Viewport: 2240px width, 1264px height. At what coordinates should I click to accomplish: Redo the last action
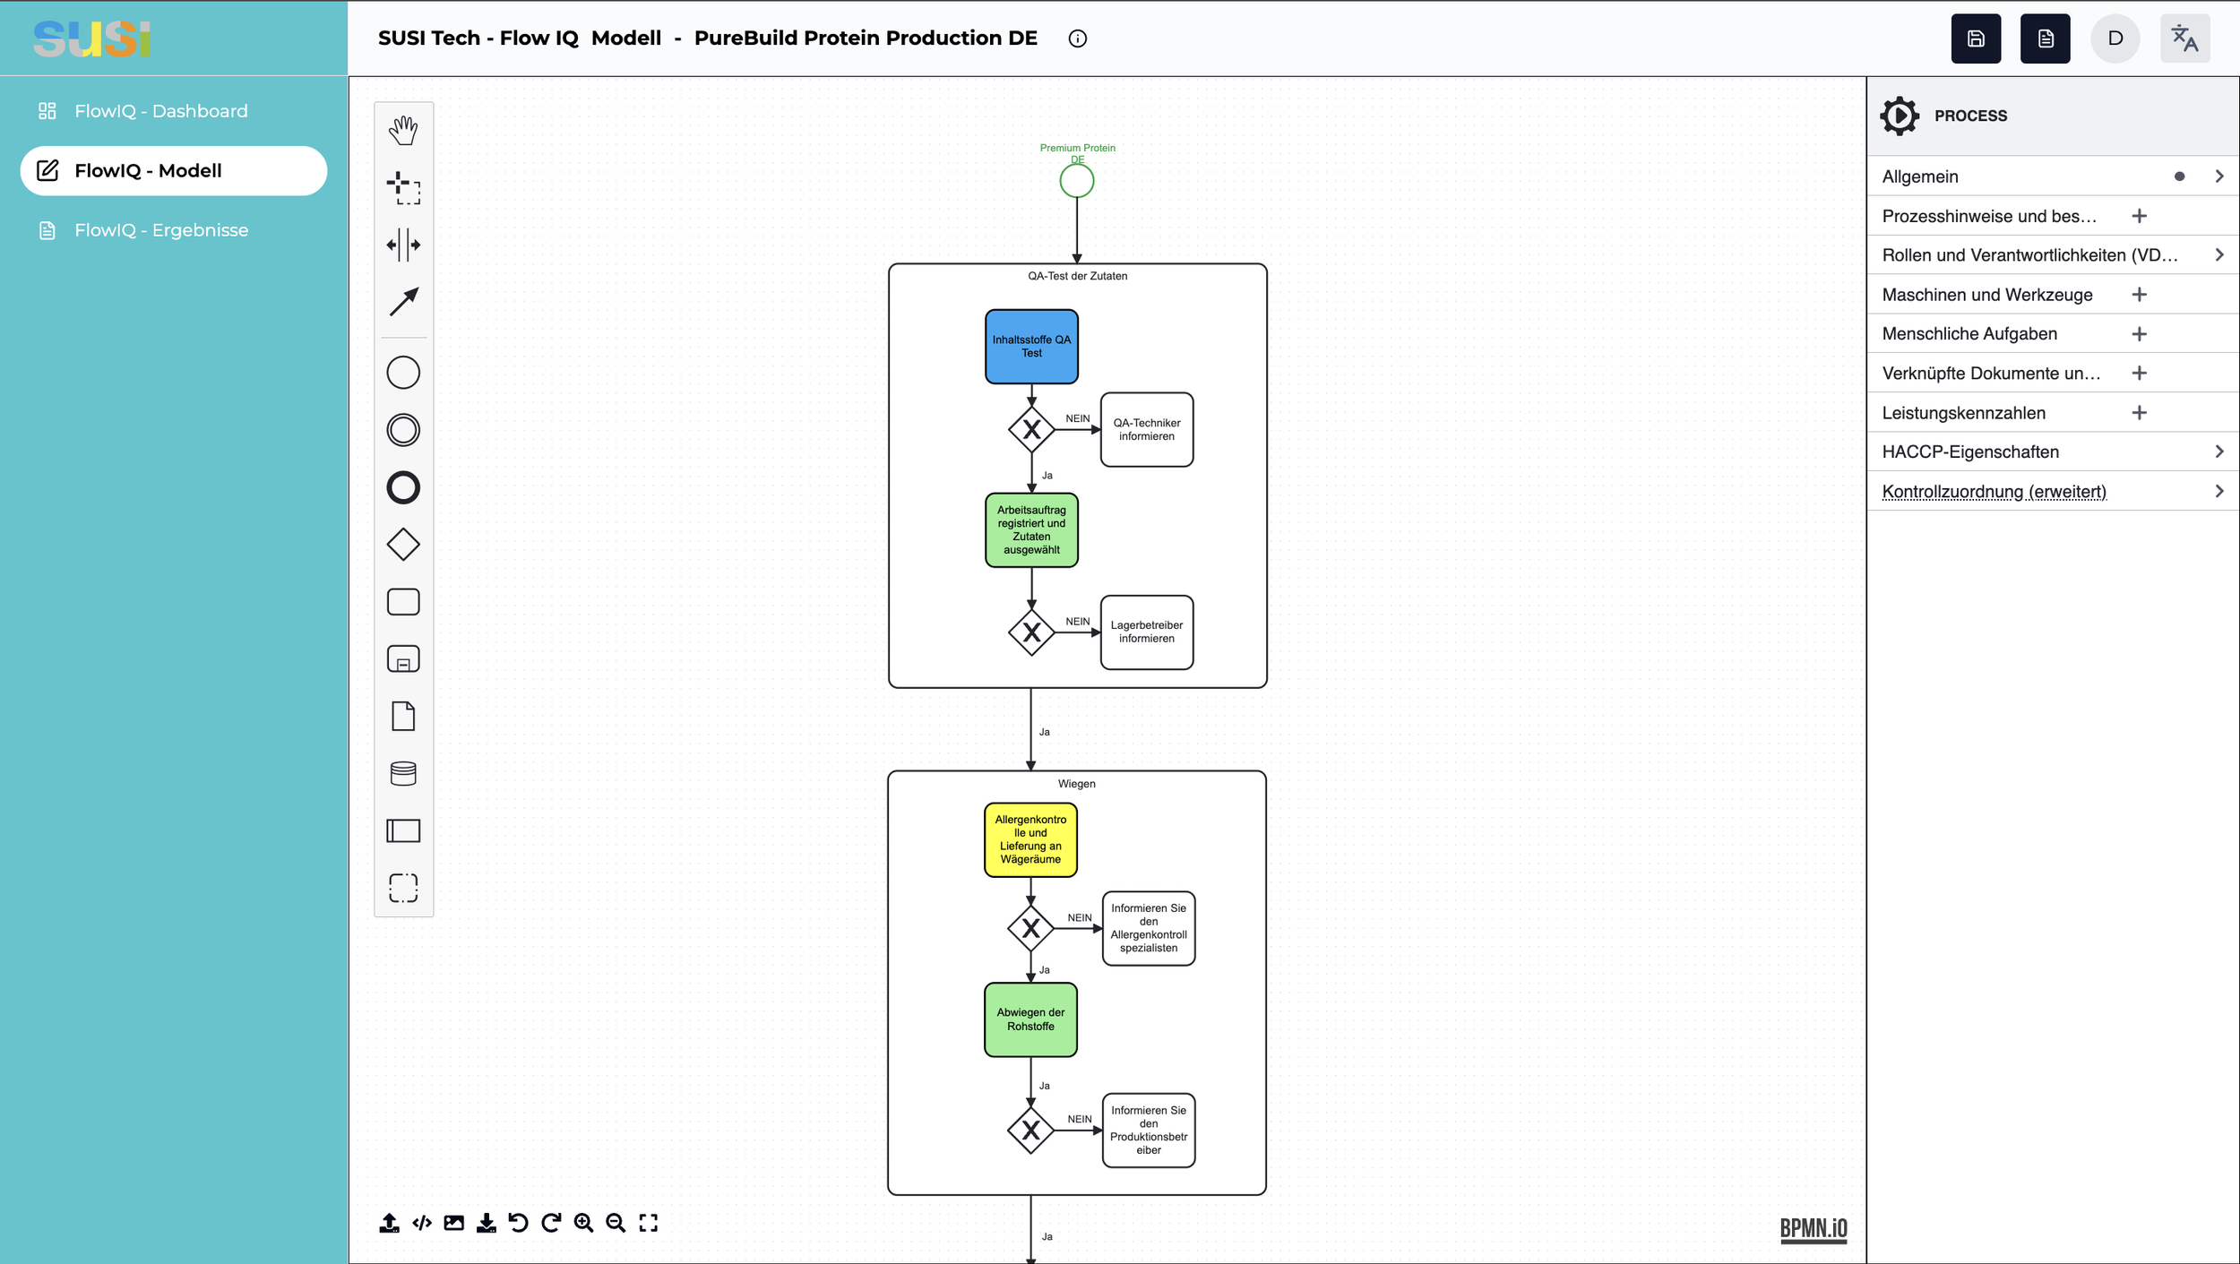[x=551, y=1223]
